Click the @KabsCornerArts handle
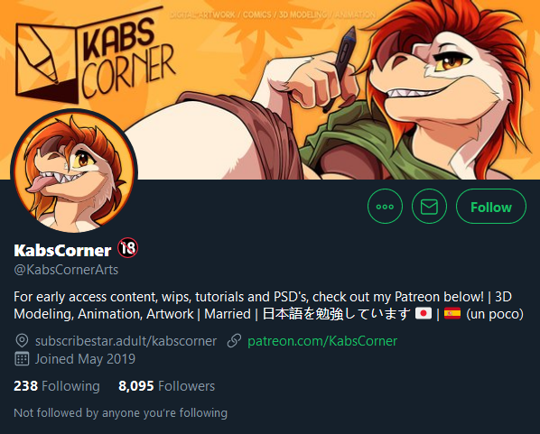540x434 pixels. [66, 270]
